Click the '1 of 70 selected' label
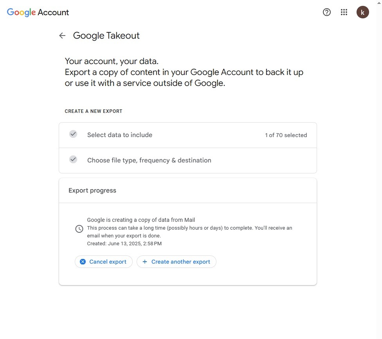Screen dimensions: 382x339 pos(286,135)
